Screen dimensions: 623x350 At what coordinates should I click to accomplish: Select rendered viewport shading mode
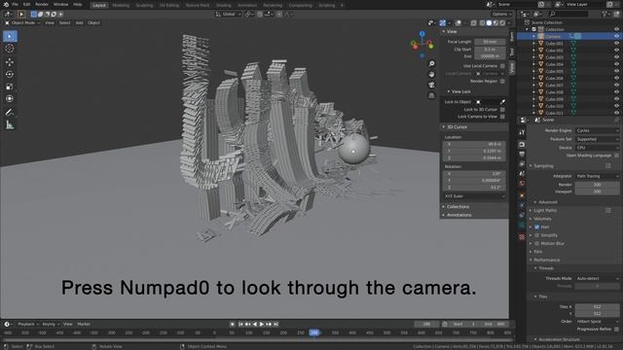[502, 23]
